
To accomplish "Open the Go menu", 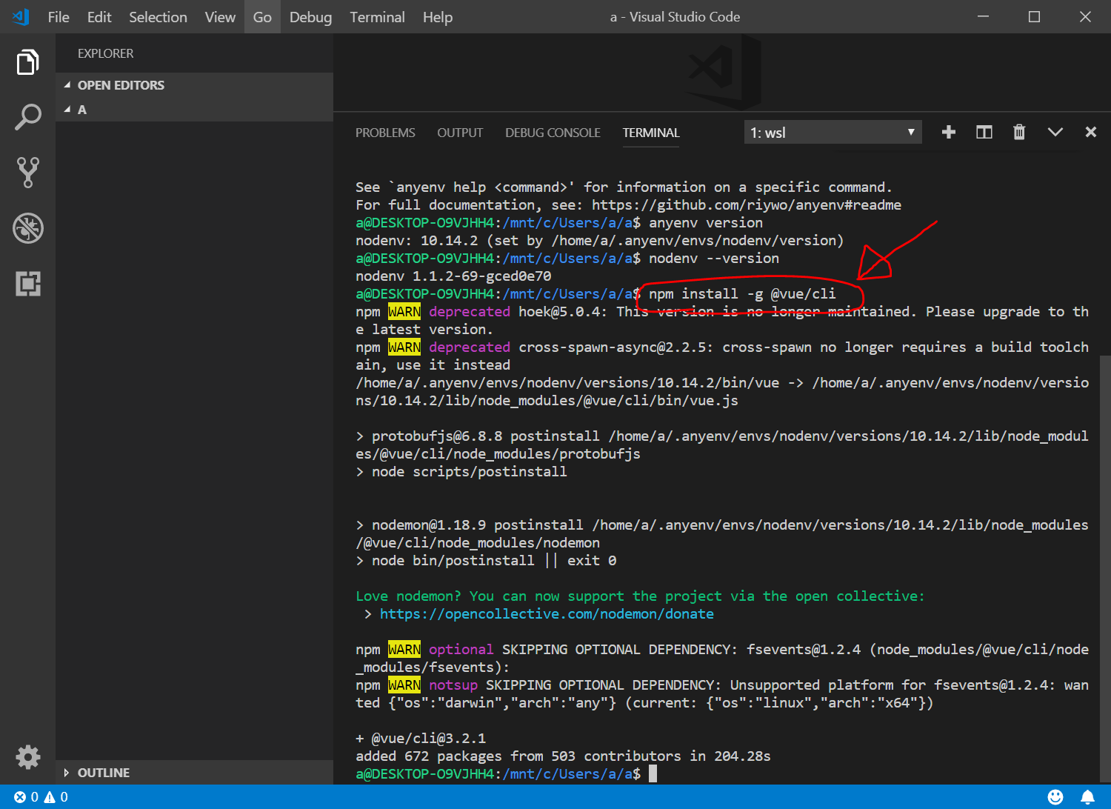I will pyautogui.click(x=262, y=16).
